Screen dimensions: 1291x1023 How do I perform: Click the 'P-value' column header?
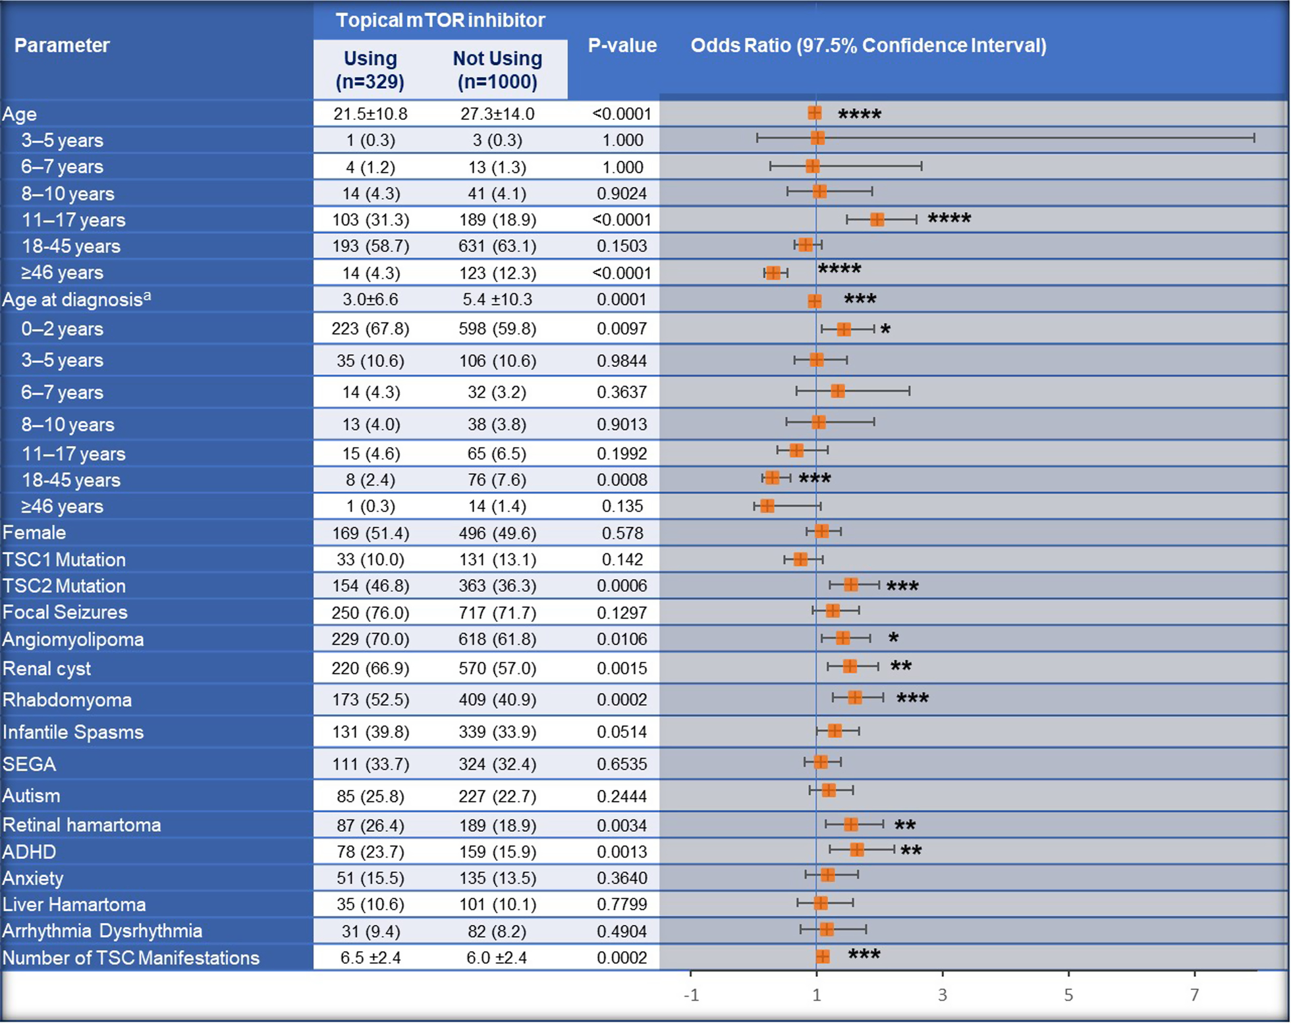pyautogui.click(x=622, y=45)
